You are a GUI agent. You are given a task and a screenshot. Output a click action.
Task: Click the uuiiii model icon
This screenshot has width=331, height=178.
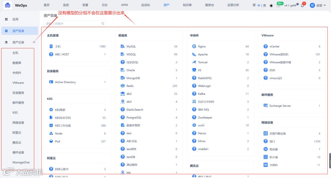pos(194,125)
